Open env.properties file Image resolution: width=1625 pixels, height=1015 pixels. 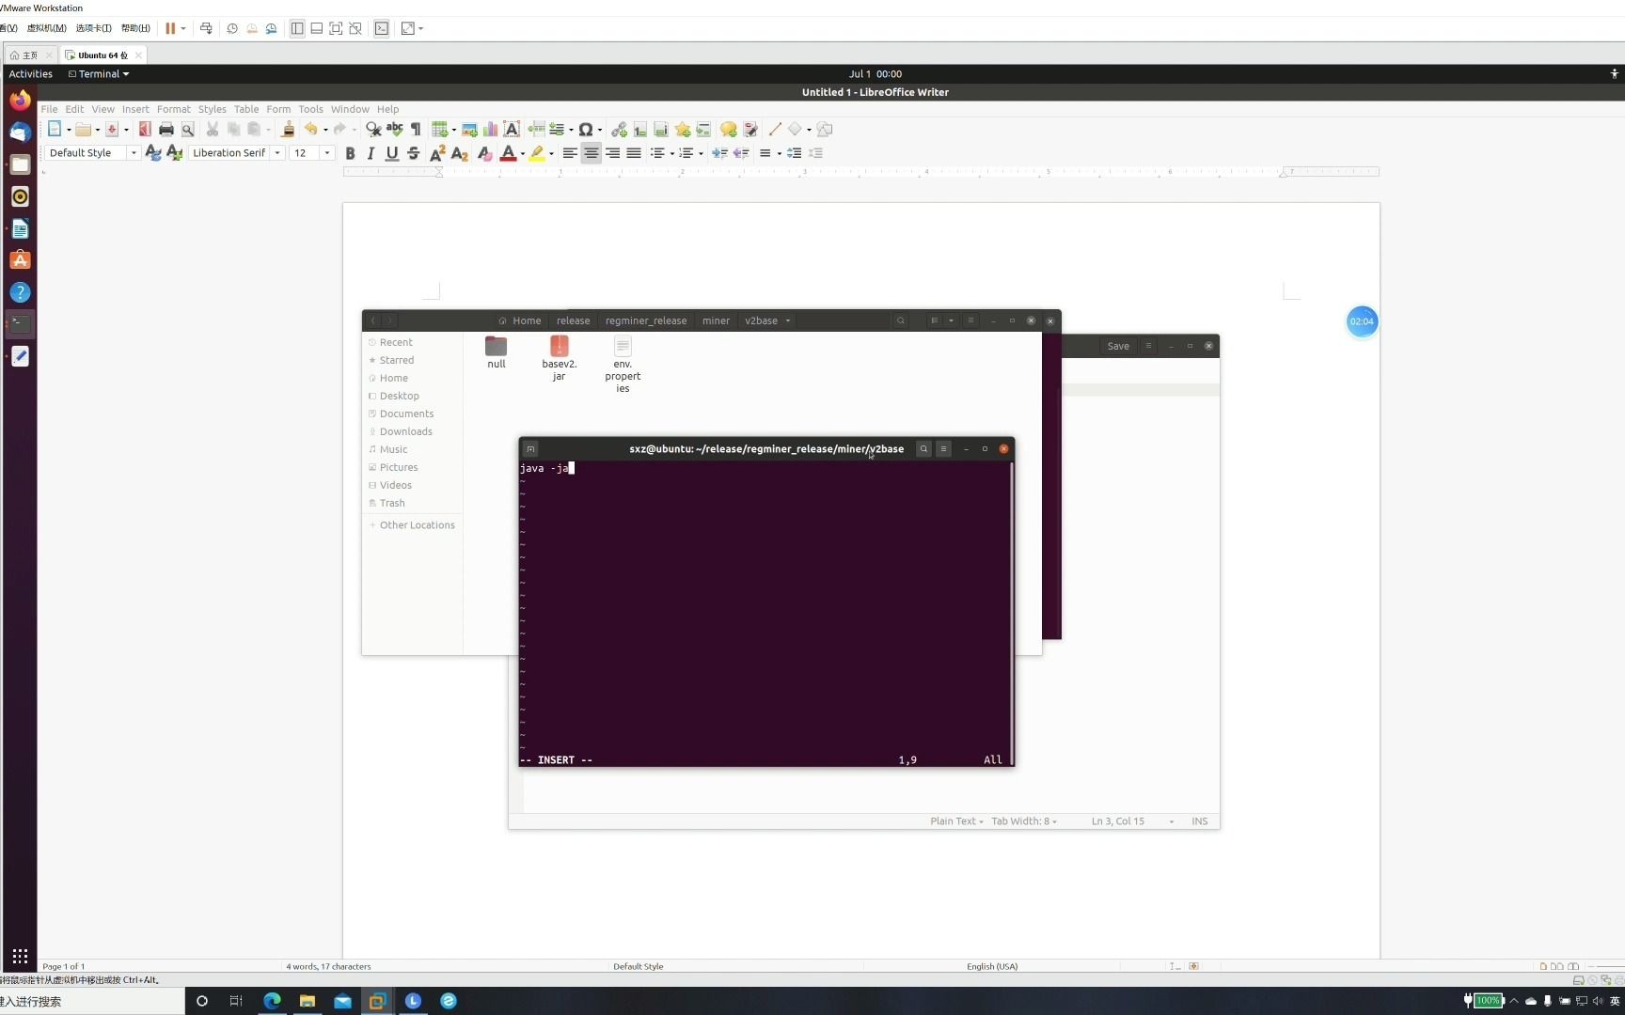[623, 364]
